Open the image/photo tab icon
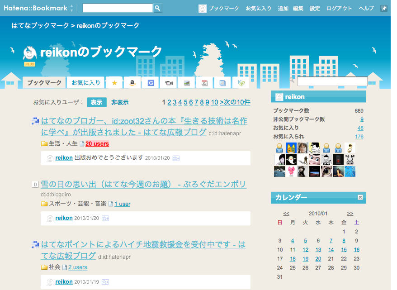 [x=187, y=83]
